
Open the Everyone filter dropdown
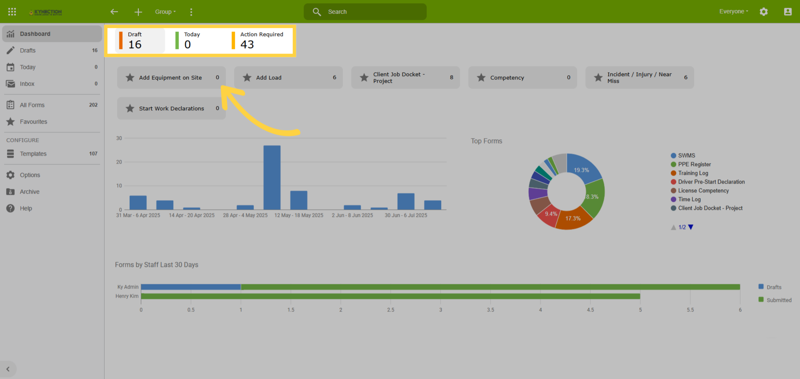734,11
